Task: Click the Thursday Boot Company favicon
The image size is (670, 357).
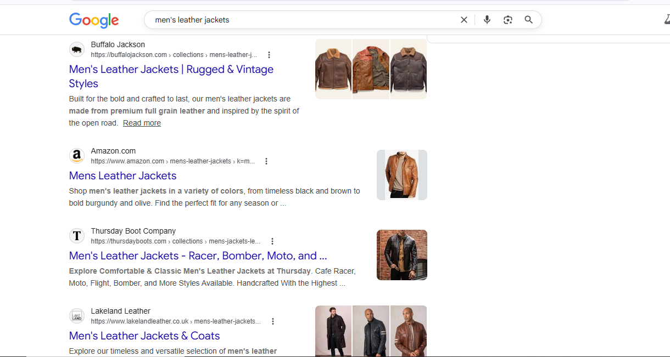Action: [x=77, y=236]
